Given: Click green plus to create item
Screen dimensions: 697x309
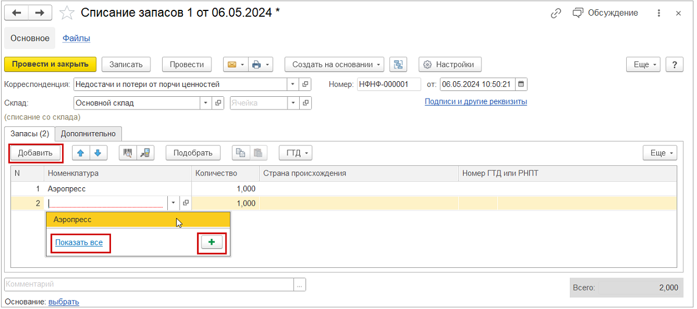Looking at the screenshot, I should click(x=211, y=242).
